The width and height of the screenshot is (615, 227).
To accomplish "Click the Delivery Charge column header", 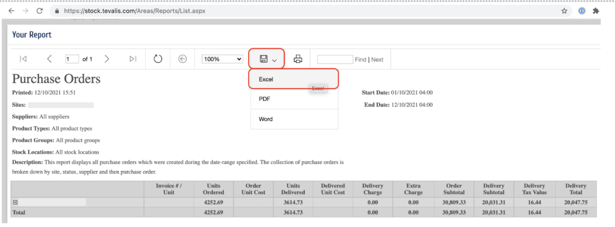I will [x=372, y=189].
